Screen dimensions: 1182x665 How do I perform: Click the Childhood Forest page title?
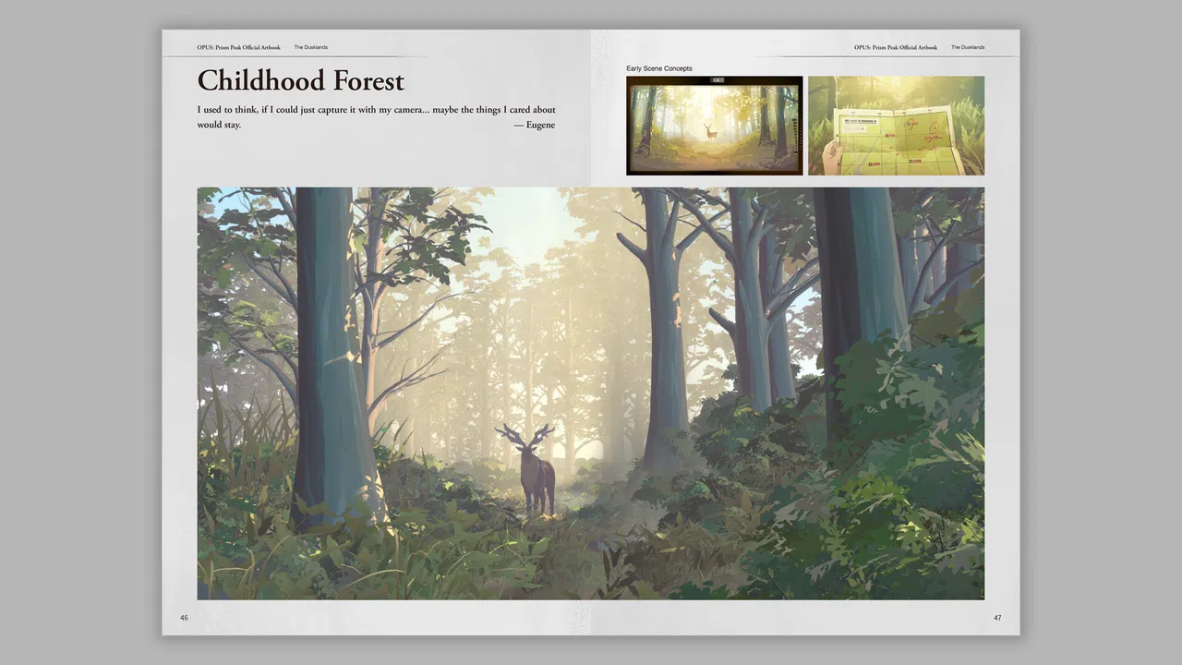301,81
